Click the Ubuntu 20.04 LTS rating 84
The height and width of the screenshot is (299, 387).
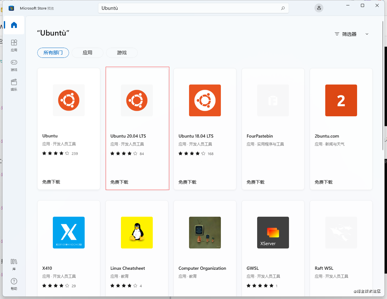pos(127,154)
